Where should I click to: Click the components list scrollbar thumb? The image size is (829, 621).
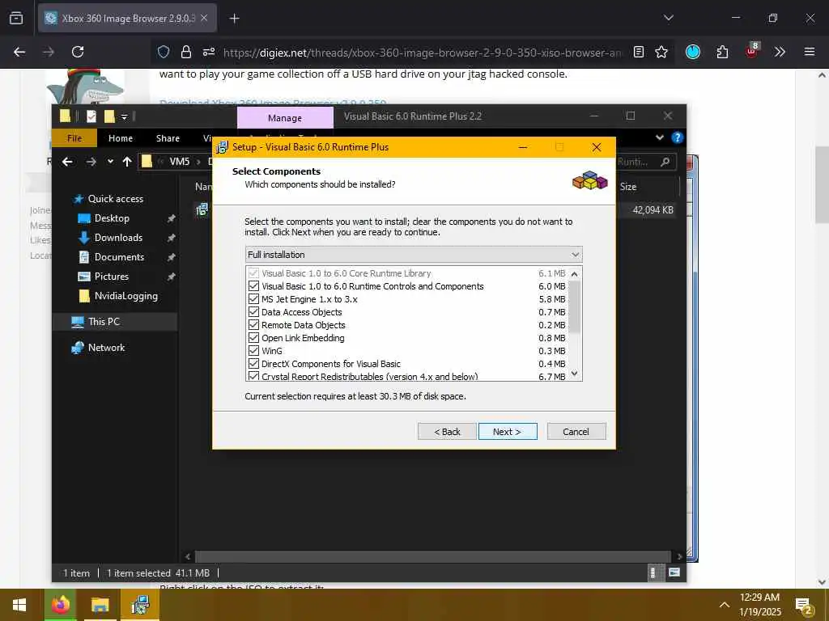[575, 306]
